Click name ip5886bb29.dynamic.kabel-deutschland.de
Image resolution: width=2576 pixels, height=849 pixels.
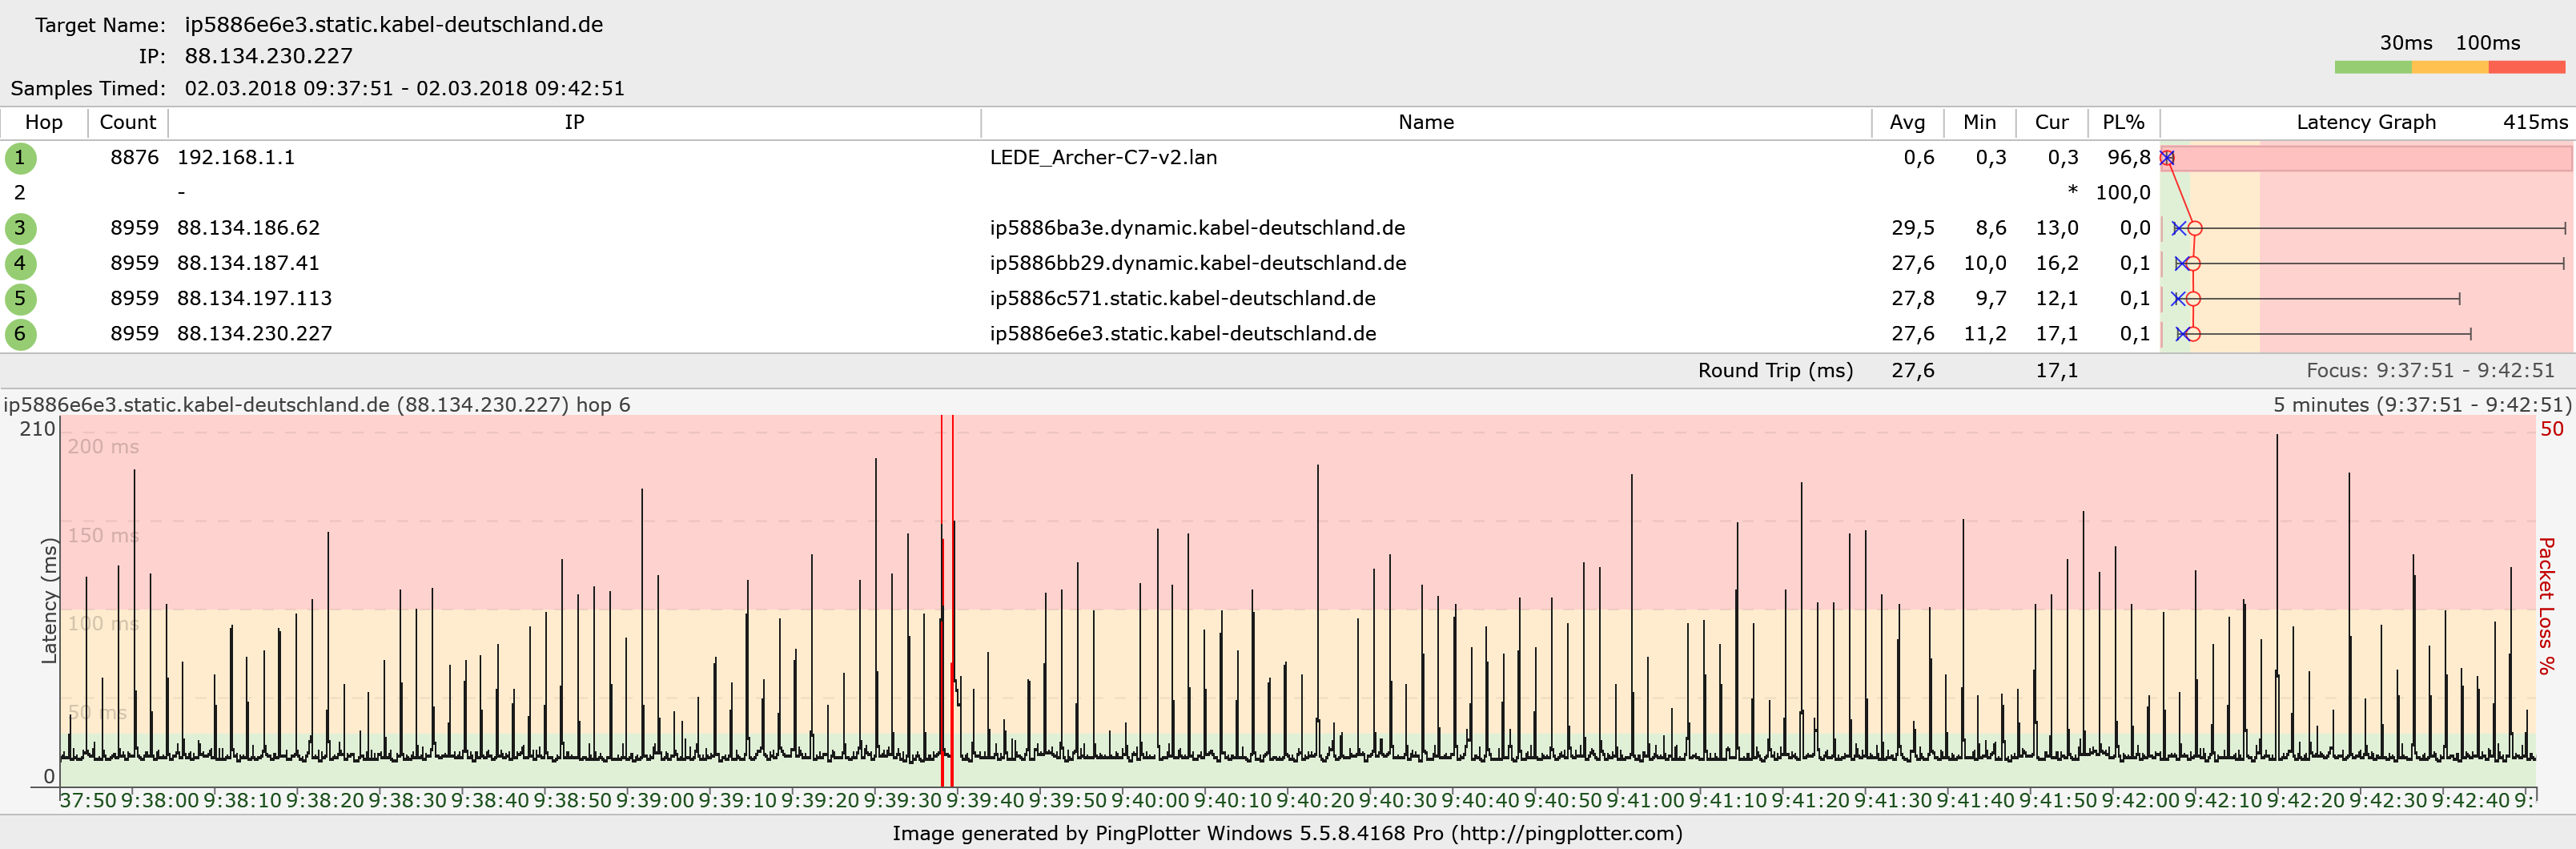click(1197, 264)
